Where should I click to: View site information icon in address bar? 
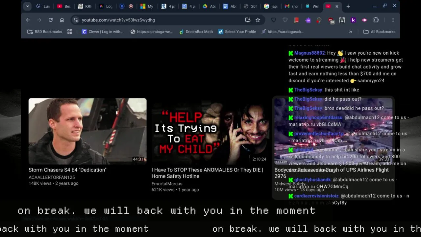pyautogui.click(x=76, y=20)
